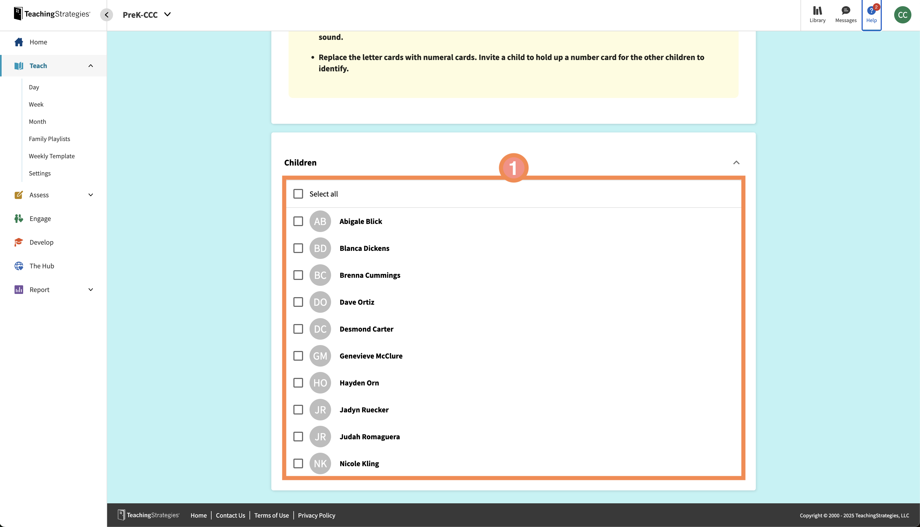Open The Hub globe icon
Screen dimensions: 920x527
[x=19, y=266]
